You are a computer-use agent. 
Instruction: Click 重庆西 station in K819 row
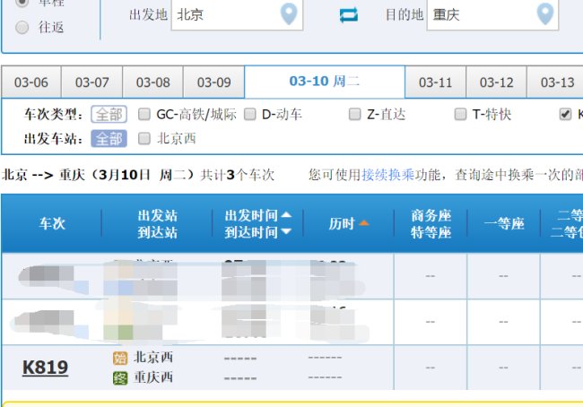pyautogui.click(x=153, y=377)
